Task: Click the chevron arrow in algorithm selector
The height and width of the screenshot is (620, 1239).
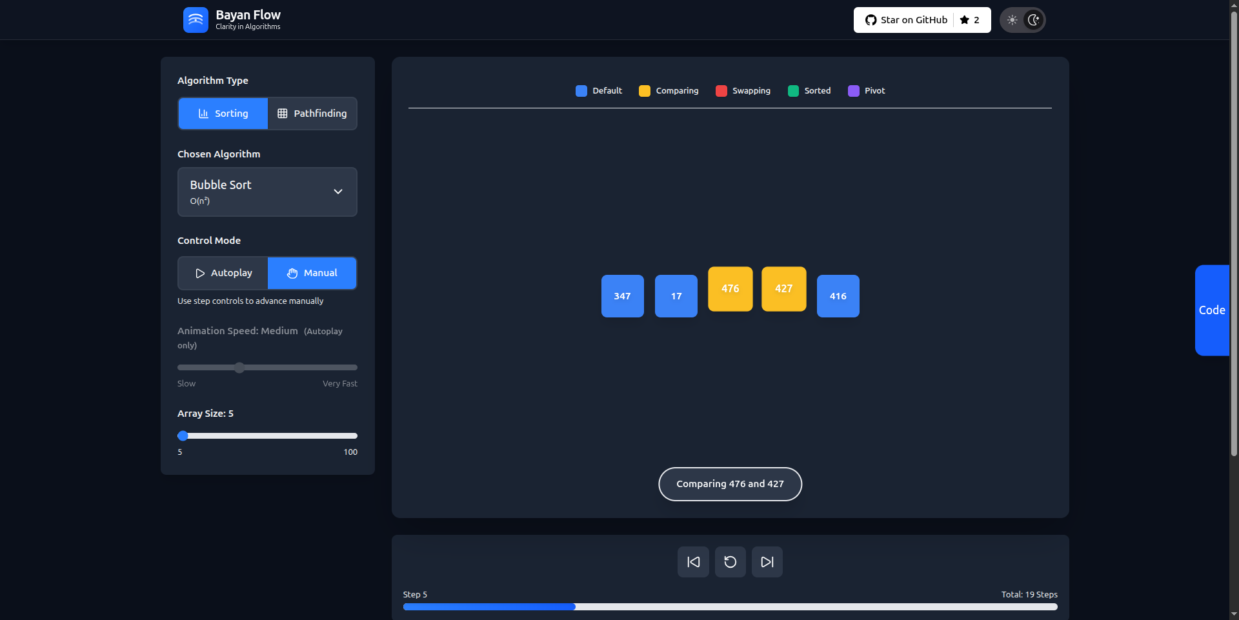Action: (337, 192)
